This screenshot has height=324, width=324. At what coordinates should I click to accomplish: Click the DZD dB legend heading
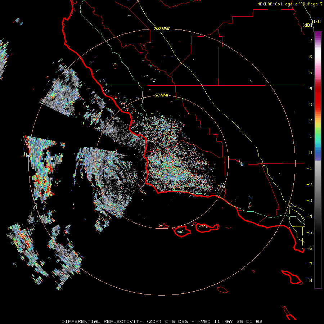click(x=312, y=23)
